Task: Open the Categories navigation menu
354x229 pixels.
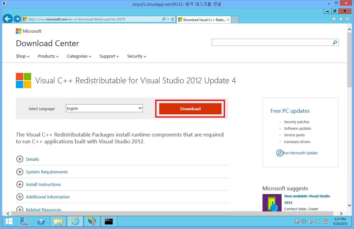Action: 79,56
